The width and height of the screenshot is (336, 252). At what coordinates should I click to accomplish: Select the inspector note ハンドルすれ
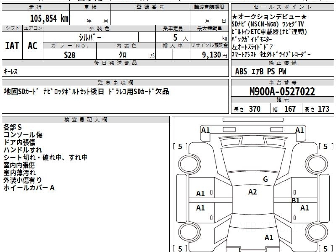pos(23,150)
